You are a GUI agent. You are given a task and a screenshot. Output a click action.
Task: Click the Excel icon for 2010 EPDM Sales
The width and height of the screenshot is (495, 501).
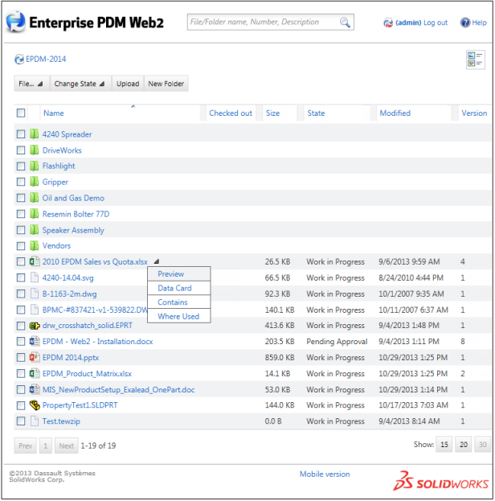click(34, 261)
